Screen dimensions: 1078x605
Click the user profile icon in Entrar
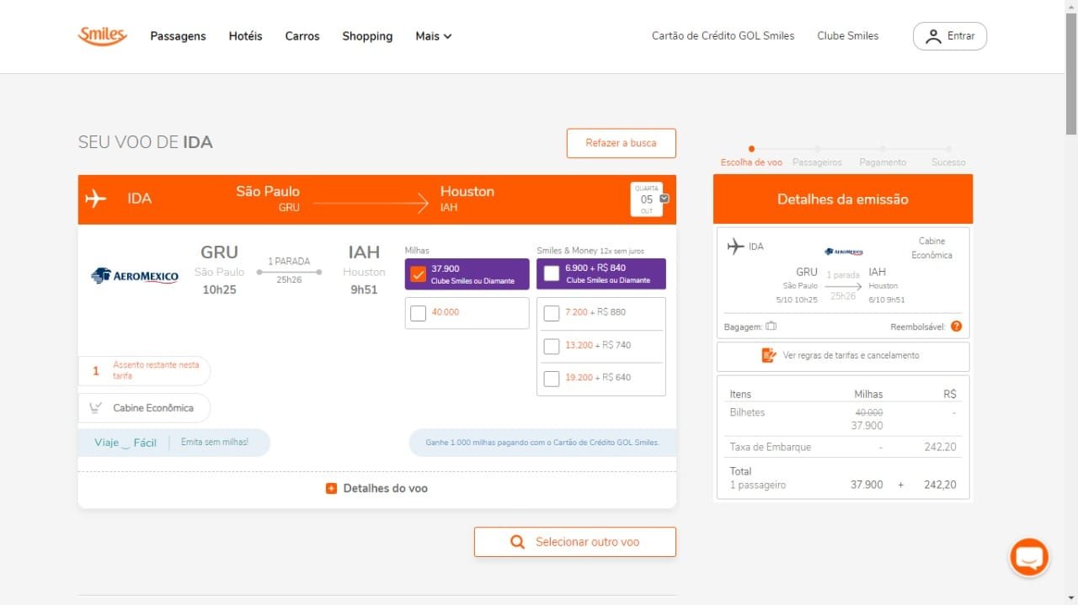[933, 36]
